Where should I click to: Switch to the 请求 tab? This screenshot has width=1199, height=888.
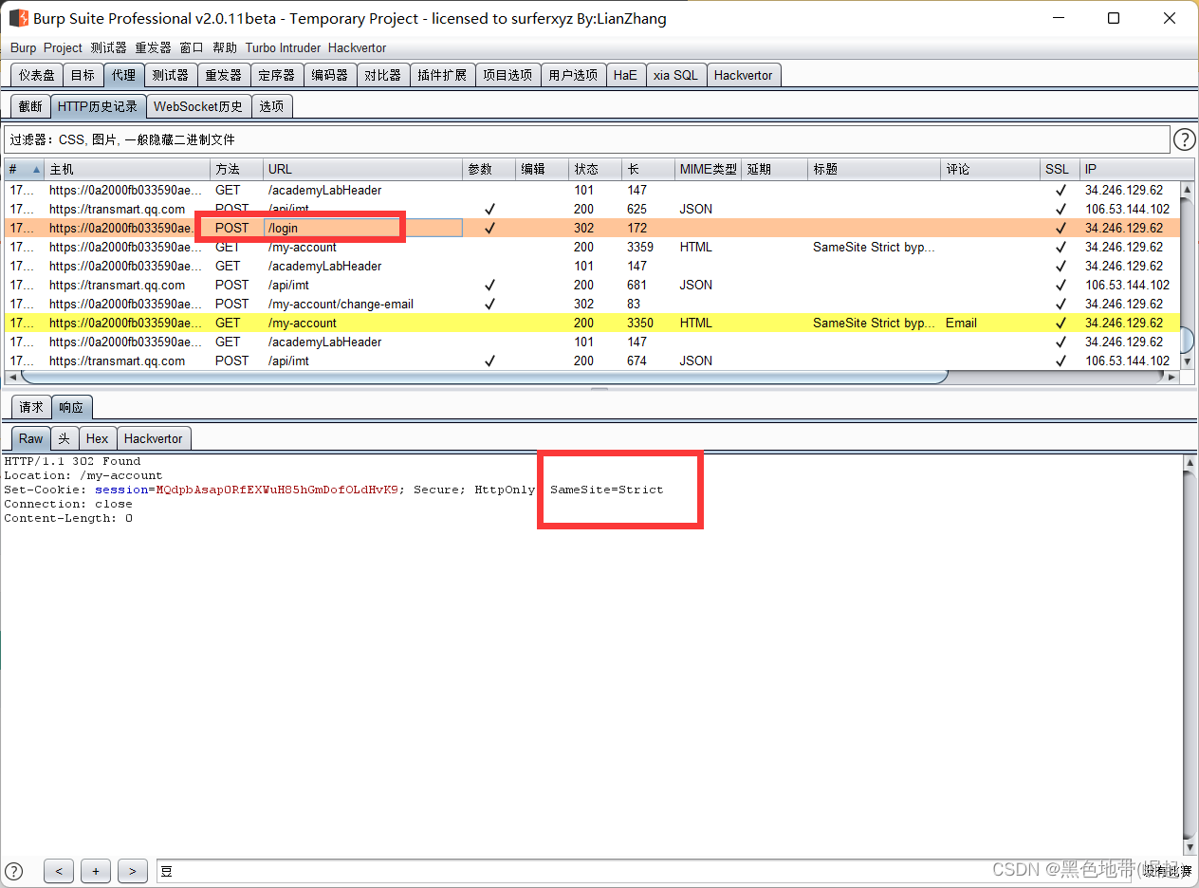pyautogui.click(x=31, y=407)
